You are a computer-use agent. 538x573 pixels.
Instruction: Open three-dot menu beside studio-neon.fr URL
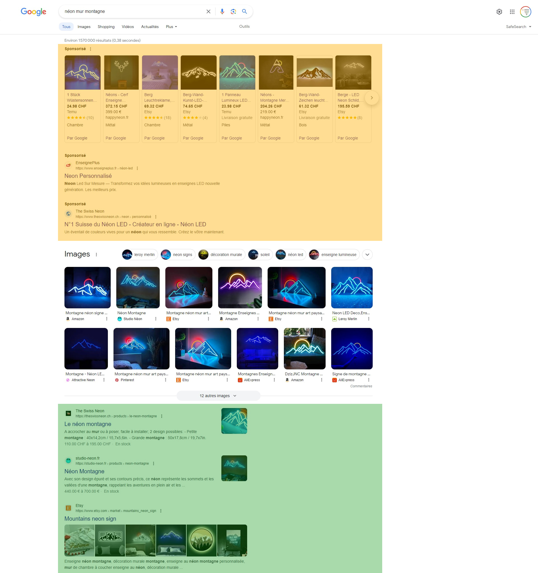point(153,463)
